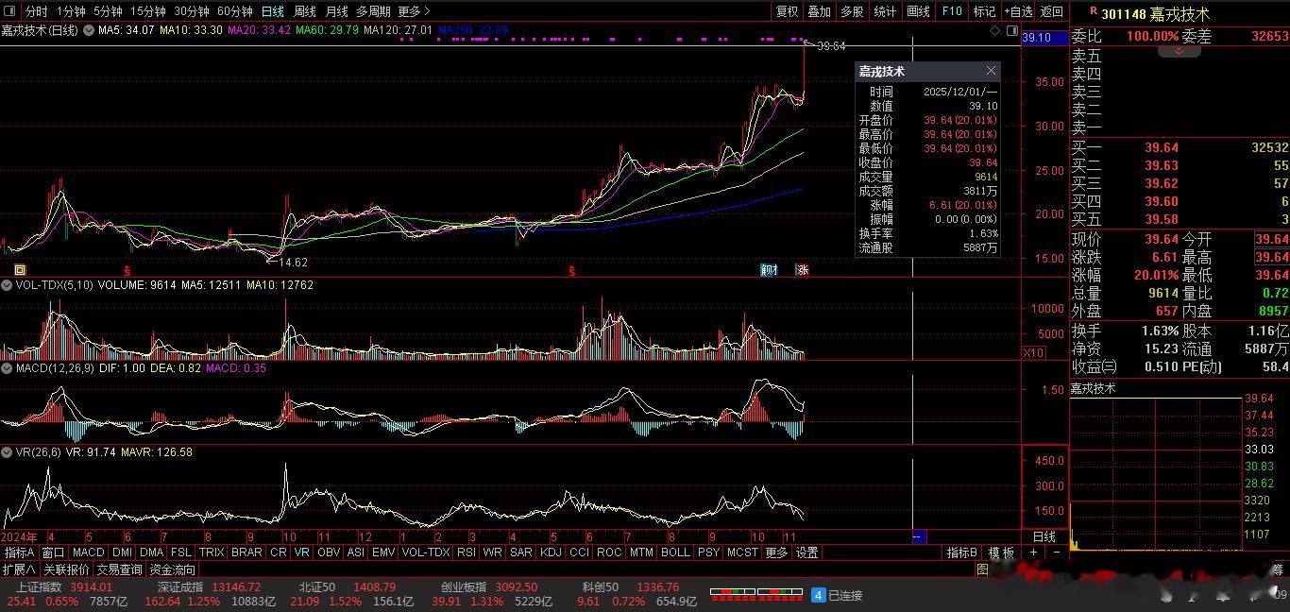Select the BOLL indicator tab
Viewport: 1290px width, 612px height.
coord(674,552)
